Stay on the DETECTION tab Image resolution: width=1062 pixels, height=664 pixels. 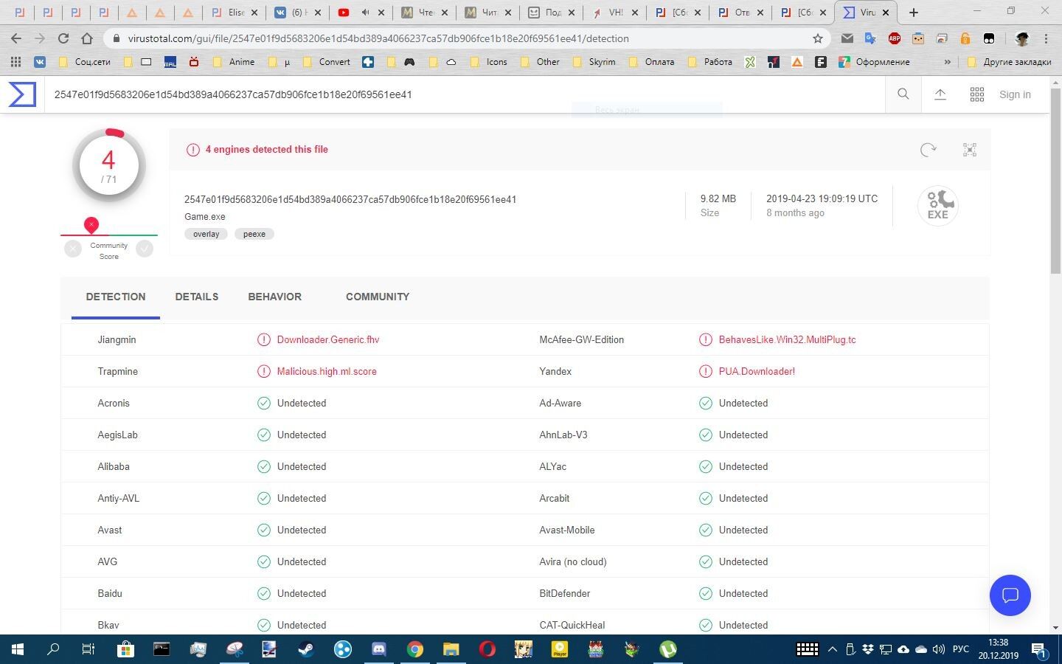116,297
